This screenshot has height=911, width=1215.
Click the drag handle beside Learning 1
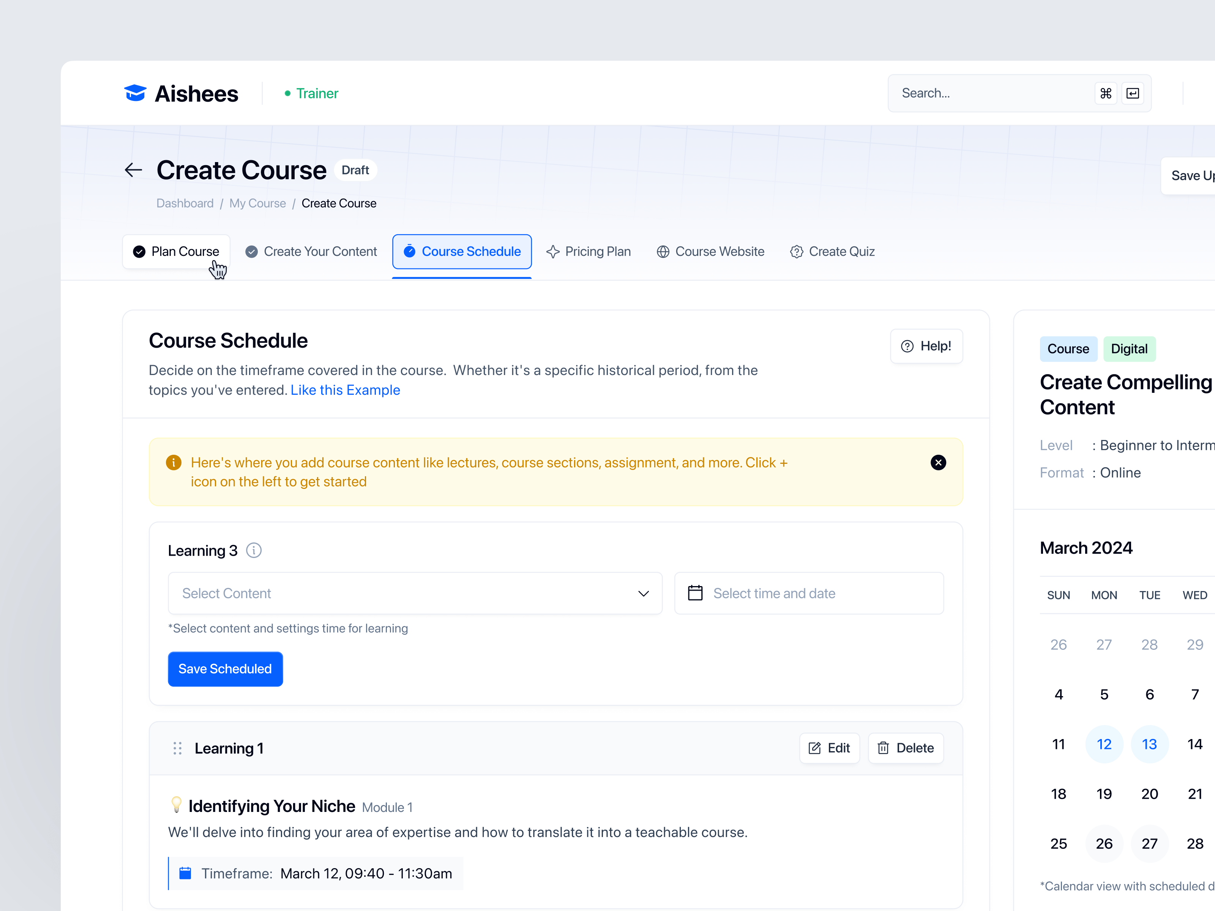(x=177, y=748)
